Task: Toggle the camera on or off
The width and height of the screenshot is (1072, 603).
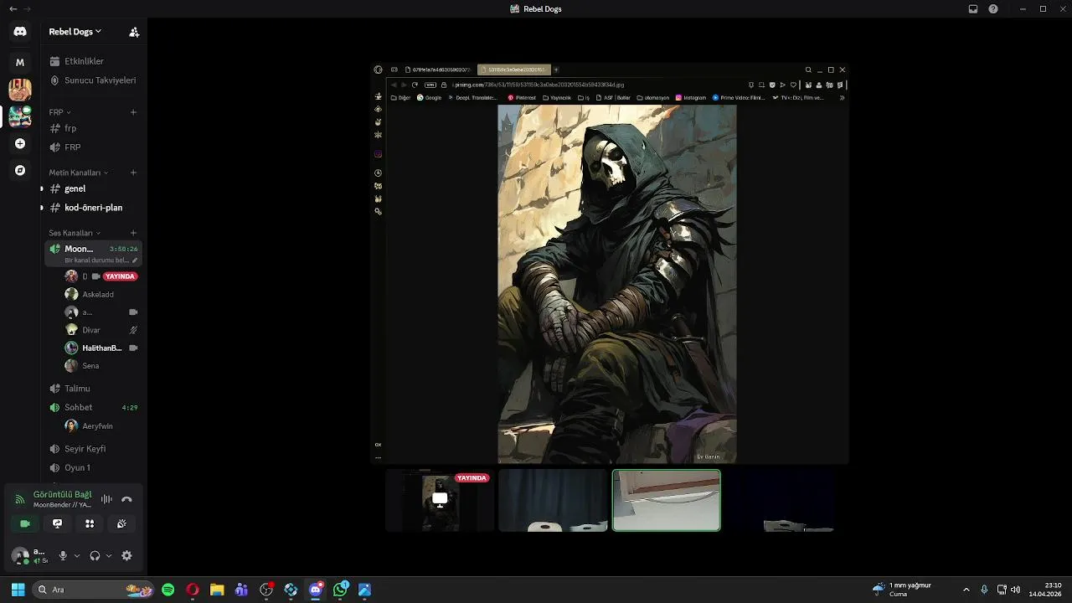Action: coord(25,523)
